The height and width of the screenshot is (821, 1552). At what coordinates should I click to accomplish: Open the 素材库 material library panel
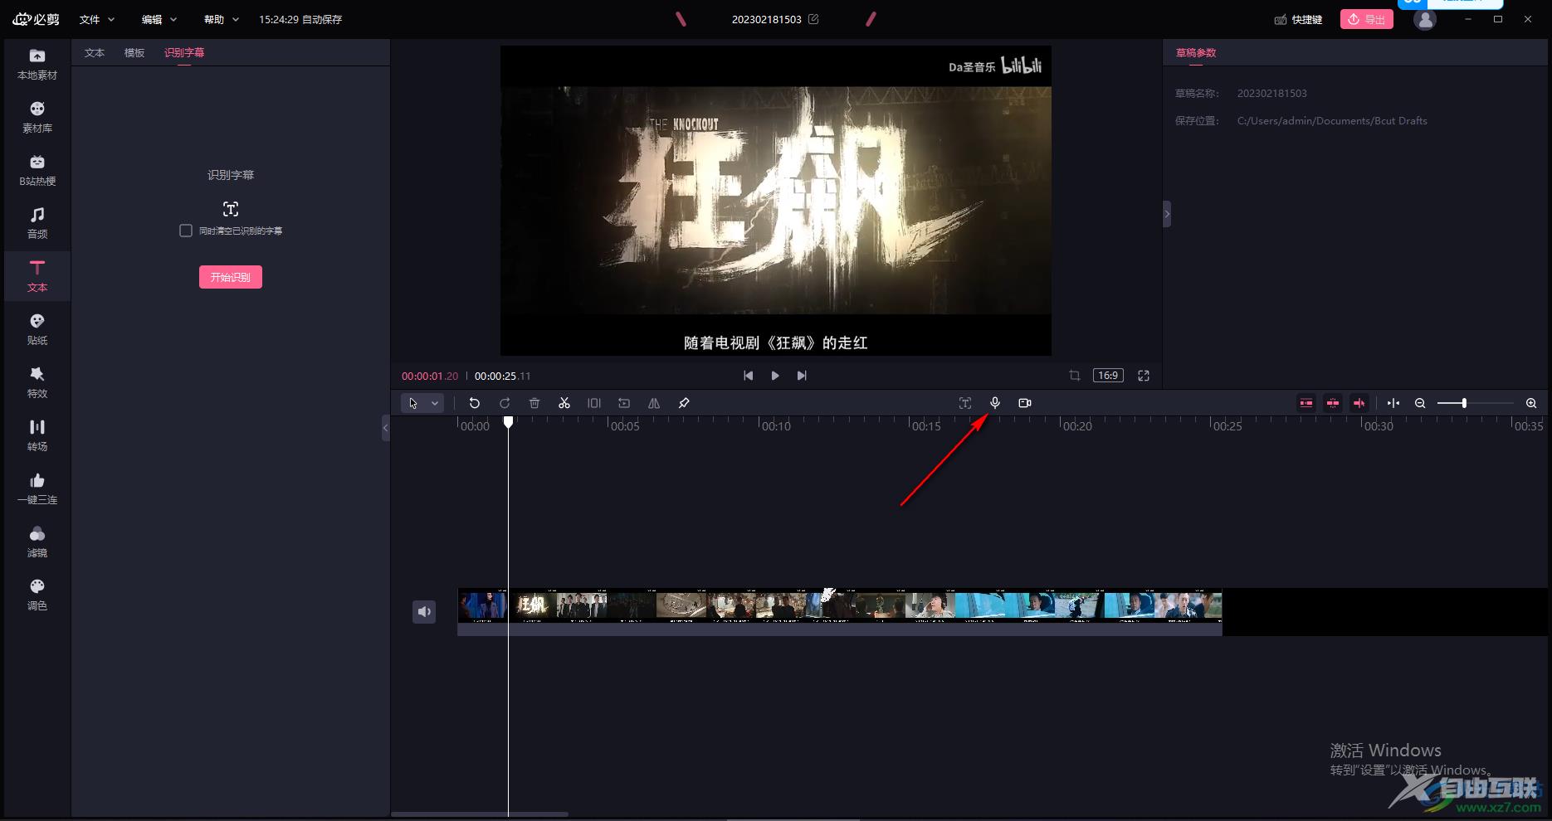(x=37, y=117)
